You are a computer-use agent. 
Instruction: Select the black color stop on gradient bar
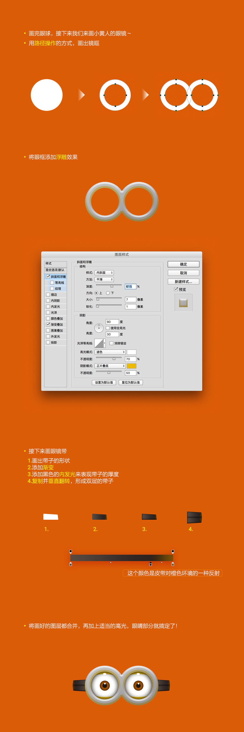tap(150, 564)
